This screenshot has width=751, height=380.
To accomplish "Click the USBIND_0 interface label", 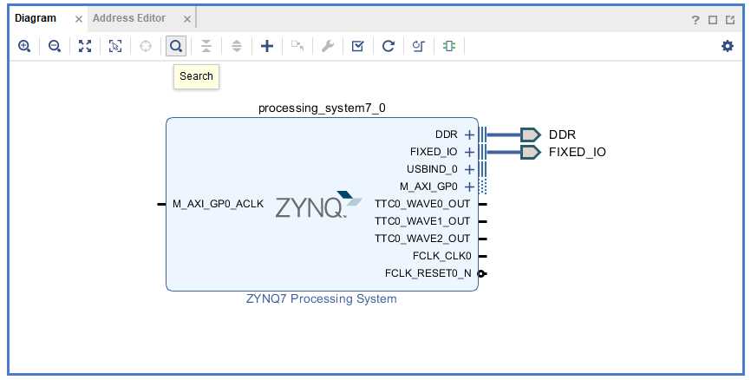I will (432, 169).
